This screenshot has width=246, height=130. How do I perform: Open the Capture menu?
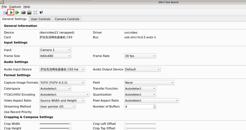[15, 7]
